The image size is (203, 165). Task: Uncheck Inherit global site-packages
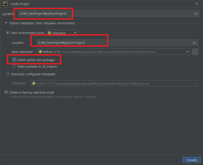pyautogui.click(x=14, y=60)
